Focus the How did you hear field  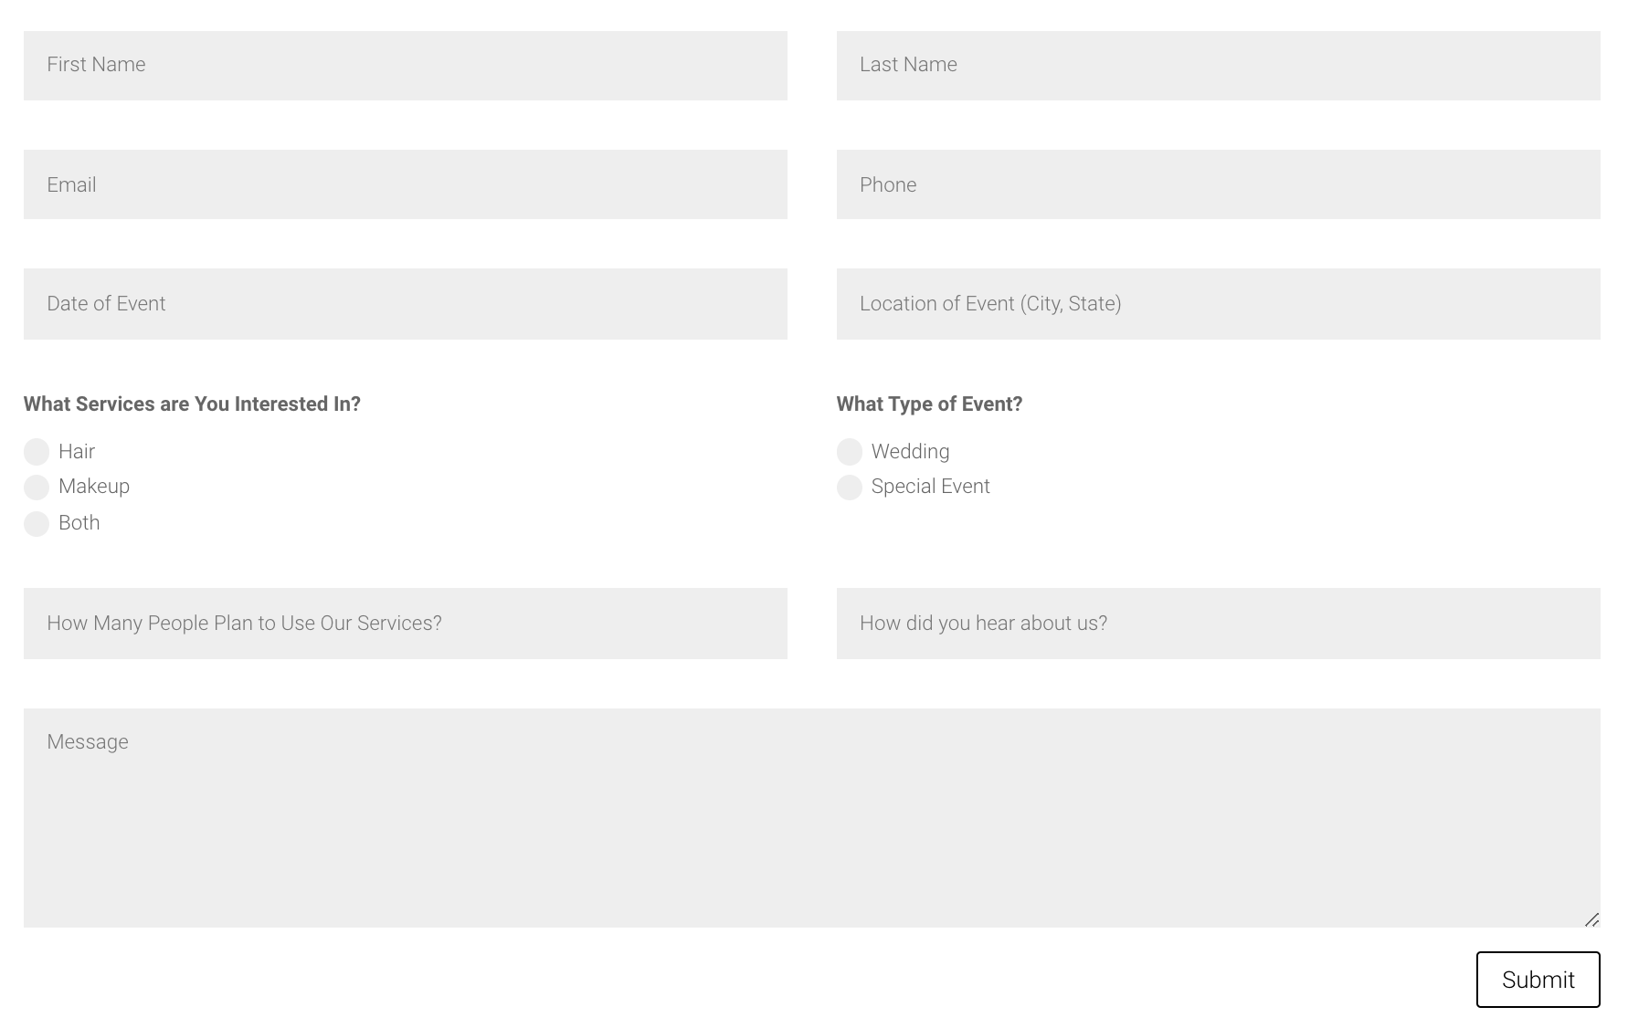(x=1218, y=624)
